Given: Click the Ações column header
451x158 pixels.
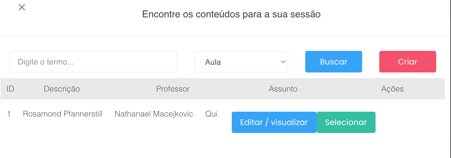Looking at the screenshot, I should (392, 89).
